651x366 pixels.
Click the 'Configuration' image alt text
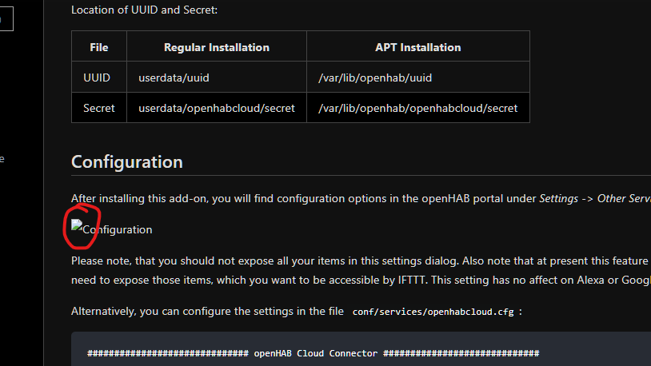pos(118,230)
